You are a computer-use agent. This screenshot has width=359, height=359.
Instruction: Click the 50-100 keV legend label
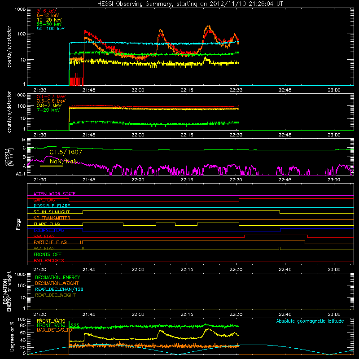pos(51,28)
